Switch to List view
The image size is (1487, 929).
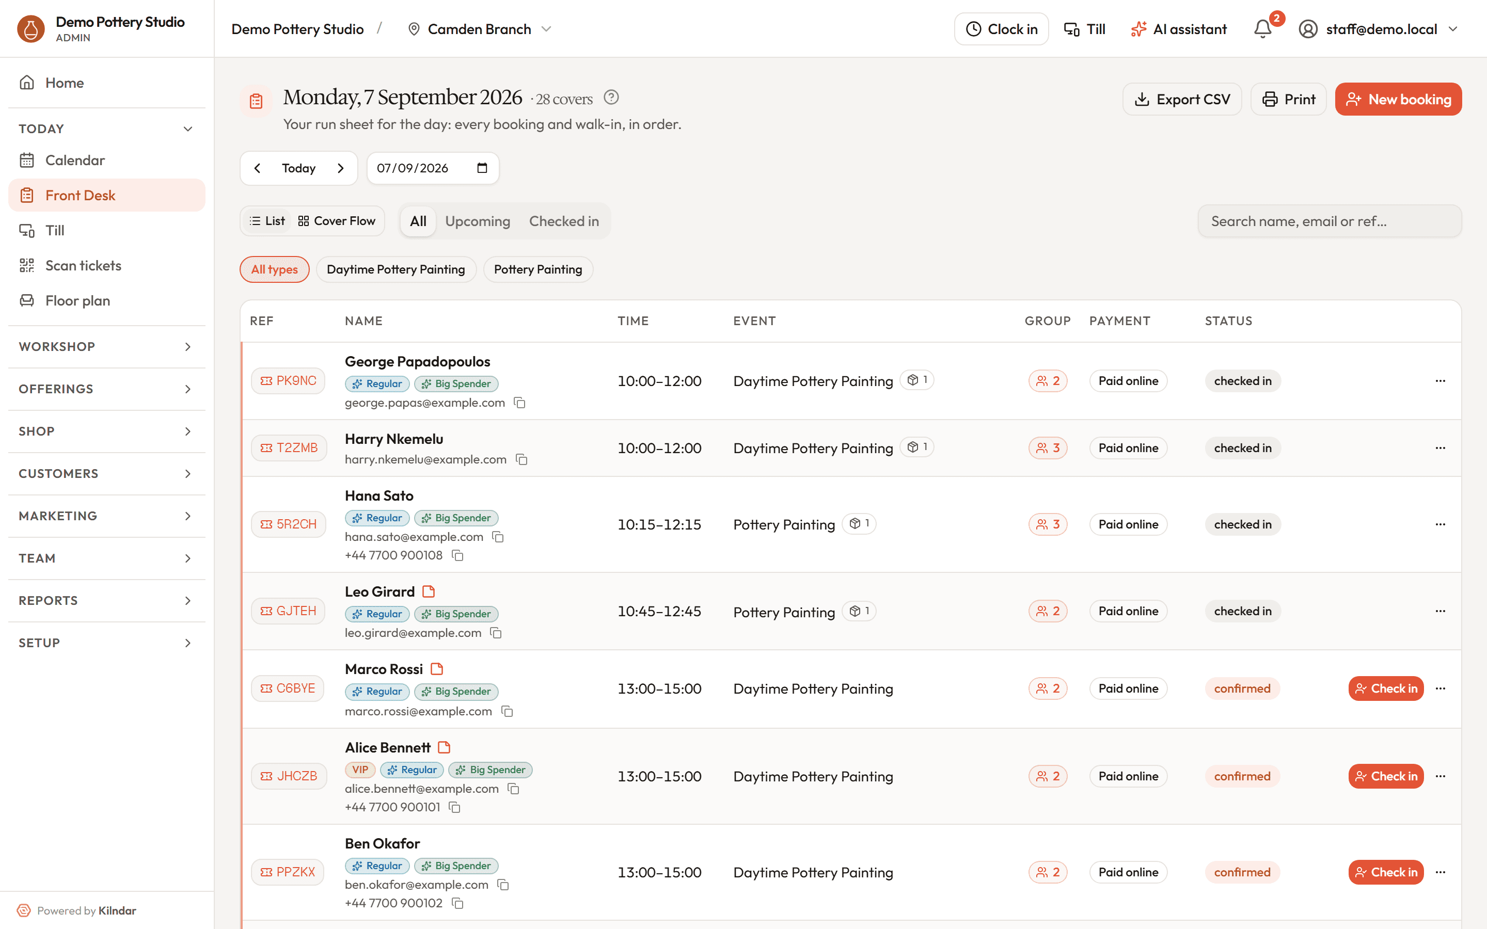pyautogui.click(x=267, y=221)
